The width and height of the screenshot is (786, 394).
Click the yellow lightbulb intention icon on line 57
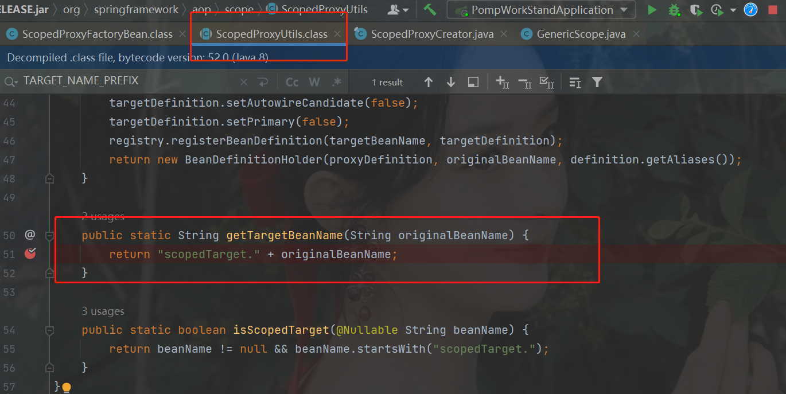66,387
